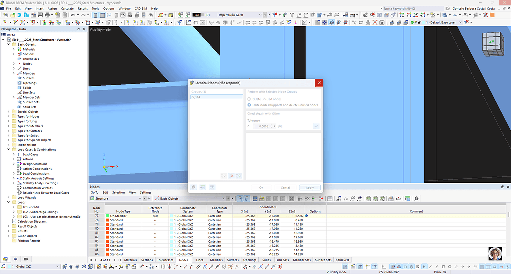Open the '1 - Default Base Layer' dropdown

(x=460, y=22)
